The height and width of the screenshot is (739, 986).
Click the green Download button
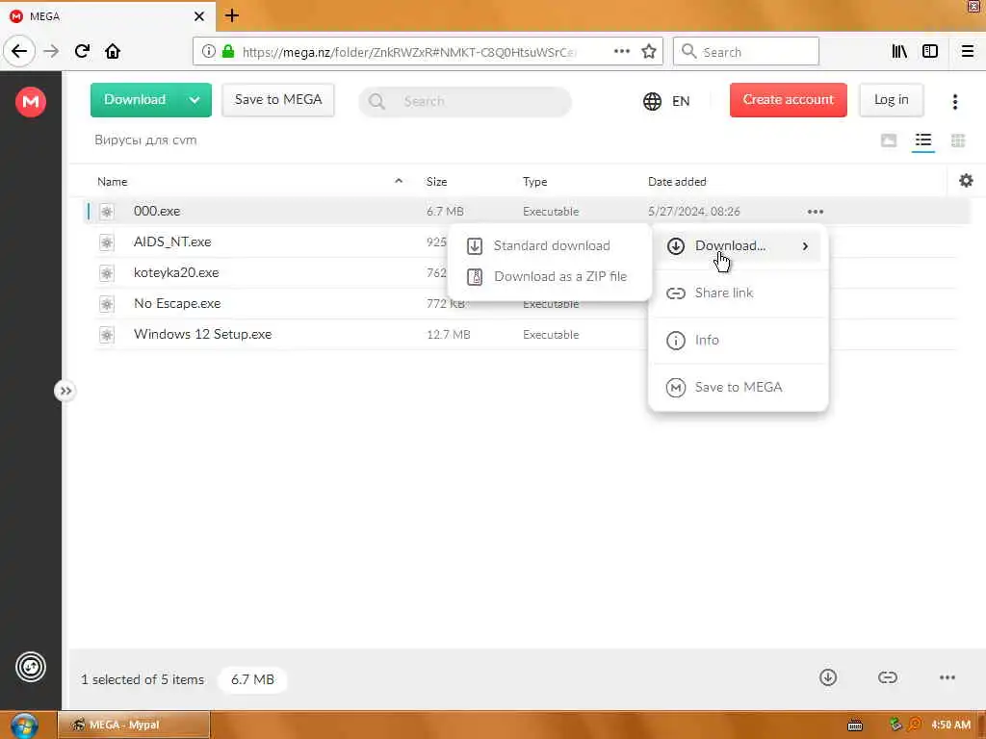pyautogui.click(x=135, y=100)
